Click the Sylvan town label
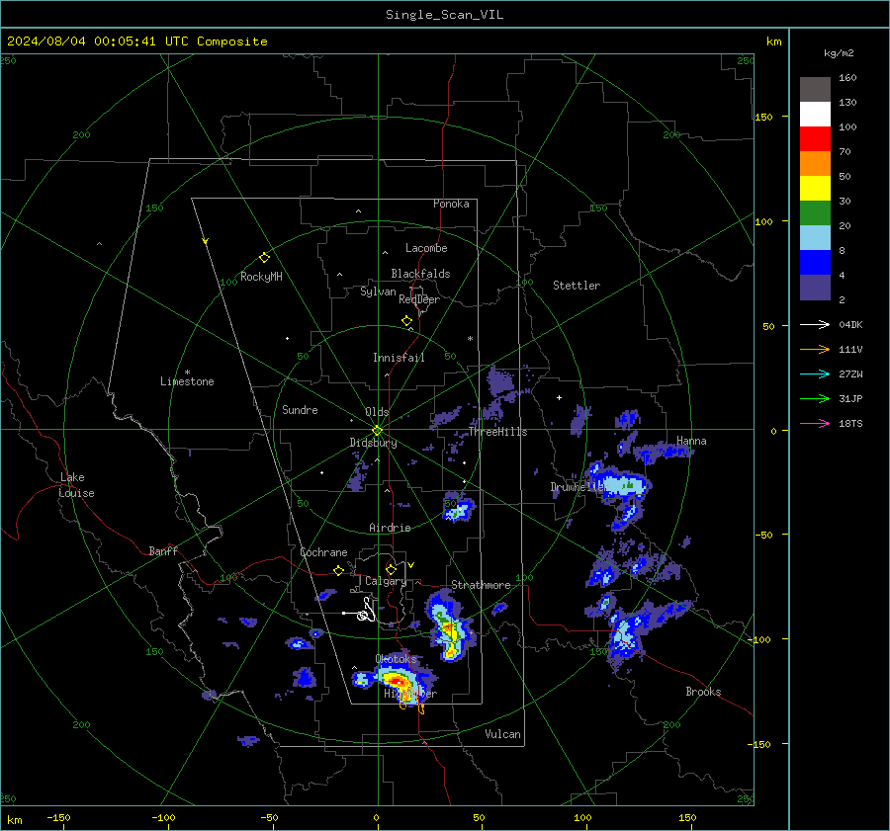The height and width of the screenshot is (831, 890). [x=378, y=291]
